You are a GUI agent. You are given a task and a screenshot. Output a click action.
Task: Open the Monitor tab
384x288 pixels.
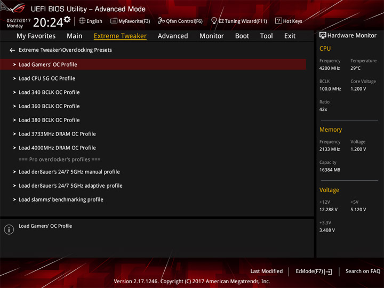(x=212, y=36)
